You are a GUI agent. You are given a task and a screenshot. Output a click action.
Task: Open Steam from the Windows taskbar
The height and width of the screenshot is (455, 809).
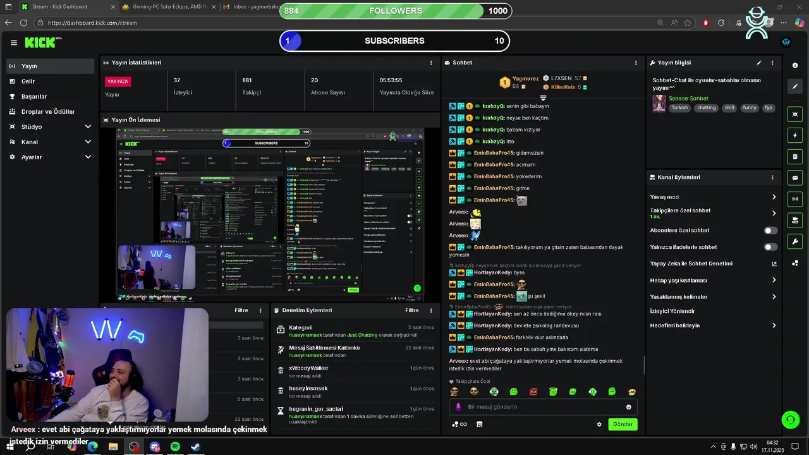coord(195,447)
